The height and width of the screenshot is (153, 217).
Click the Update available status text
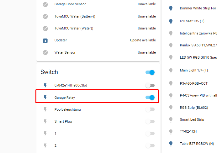pos(143,40)
